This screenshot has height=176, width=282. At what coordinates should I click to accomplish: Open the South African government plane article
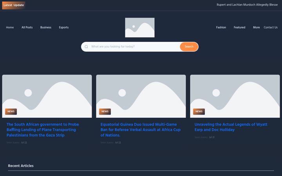[43, 130]
